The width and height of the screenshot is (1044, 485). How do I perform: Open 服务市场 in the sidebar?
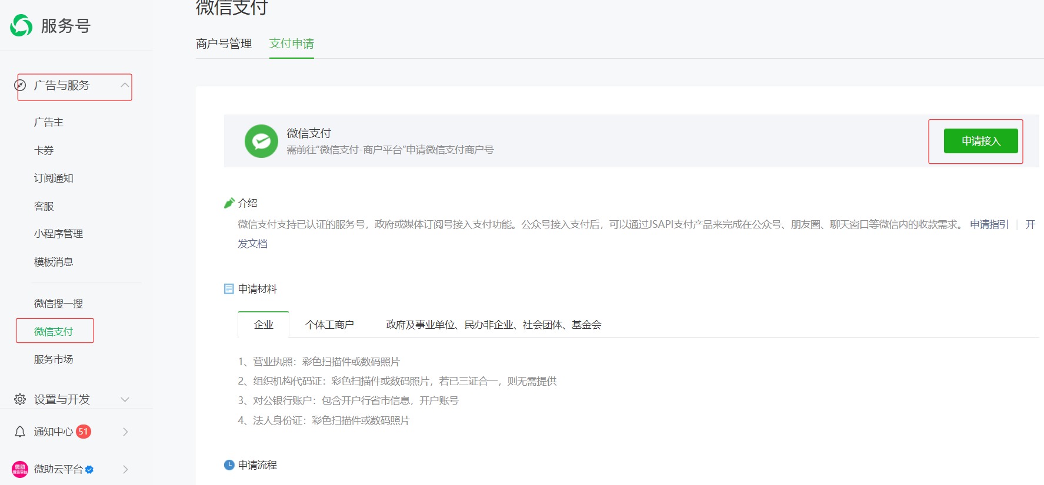click(x=54, y=359)
